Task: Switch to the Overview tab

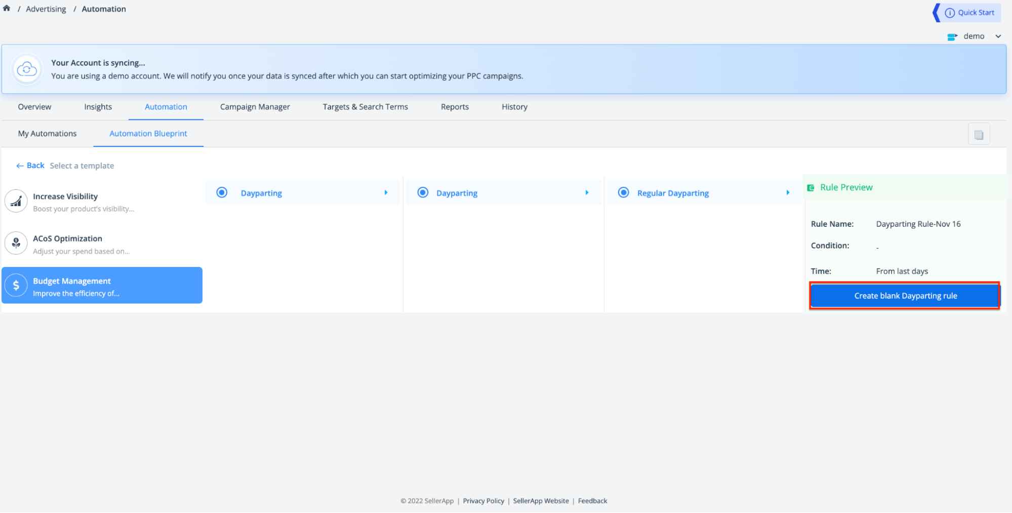Action: pos(34,107)
